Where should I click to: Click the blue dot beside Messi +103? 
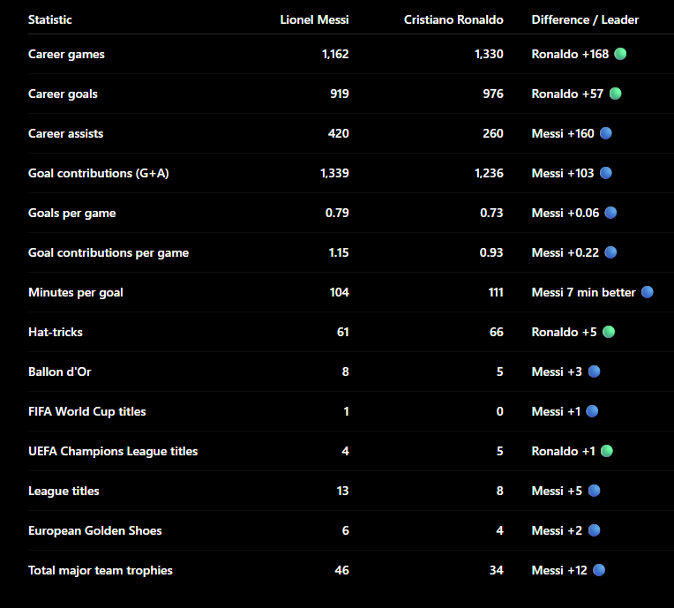point(606,173)
